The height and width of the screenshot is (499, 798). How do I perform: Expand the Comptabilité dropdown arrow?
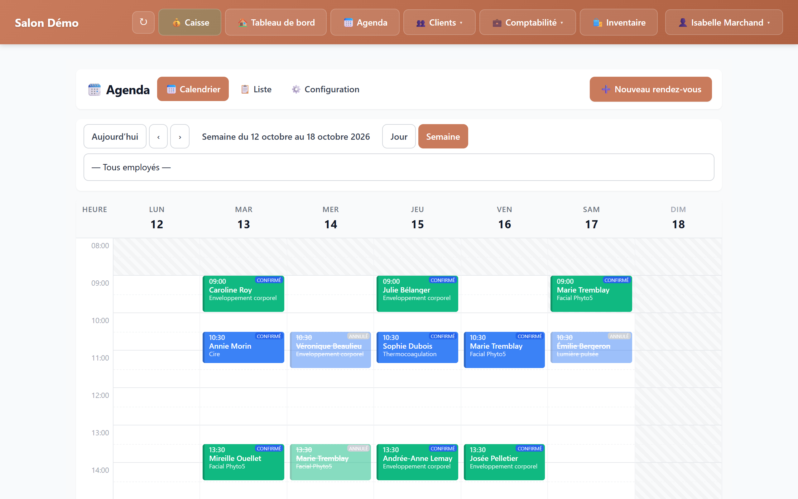click(562, 23)
